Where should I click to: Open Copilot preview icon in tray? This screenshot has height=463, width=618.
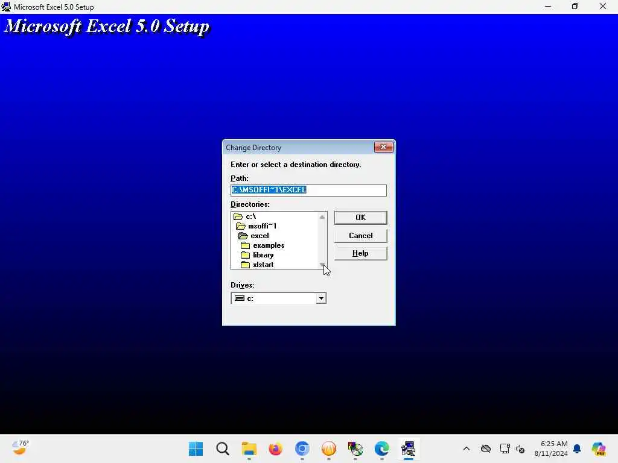[x=599, y=449]
